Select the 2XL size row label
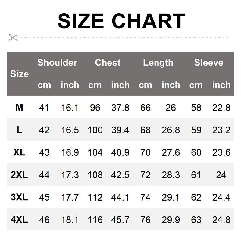The width and height of the screenshot is (241, 241). (x=19, y=175)
